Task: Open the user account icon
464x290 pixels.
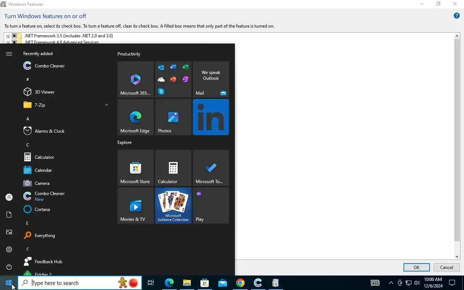Action: tap(9, 197)
